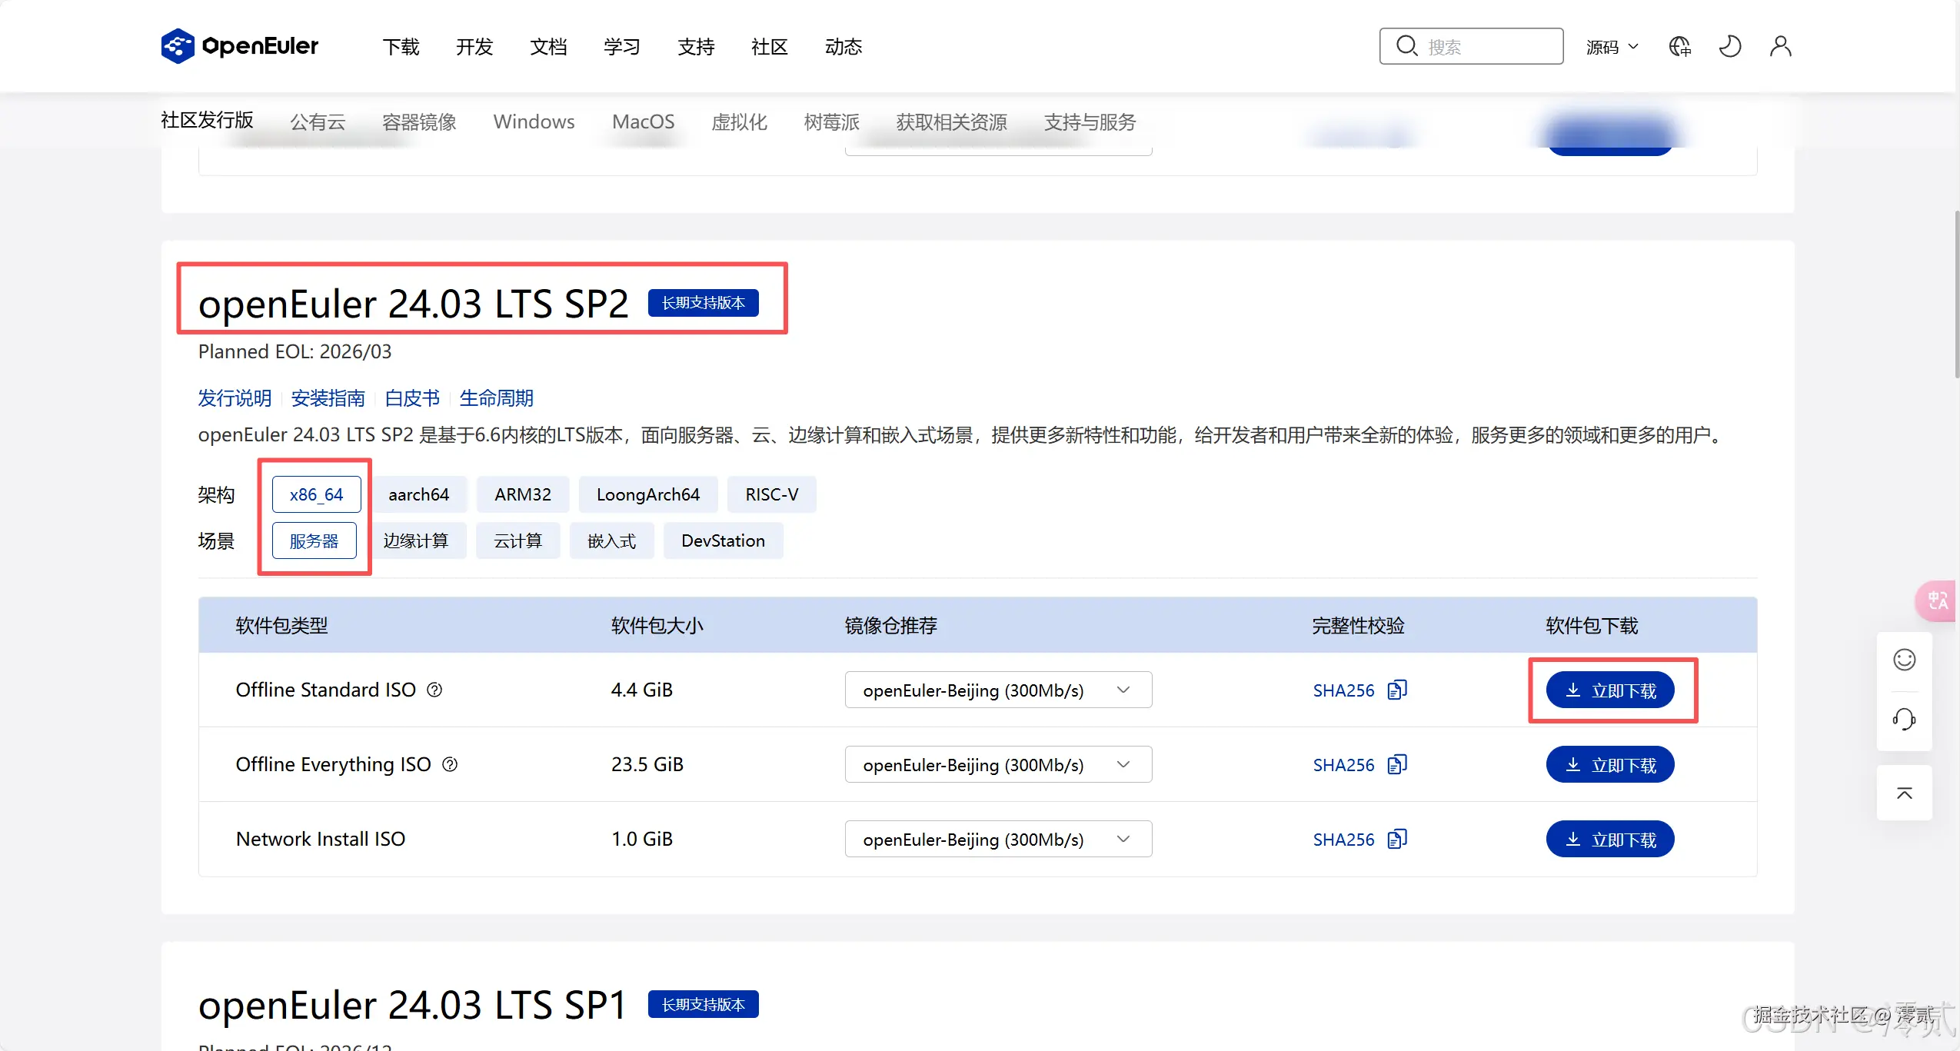Open the user account icon
1960x1051 pixels.
coord(1780,47)
